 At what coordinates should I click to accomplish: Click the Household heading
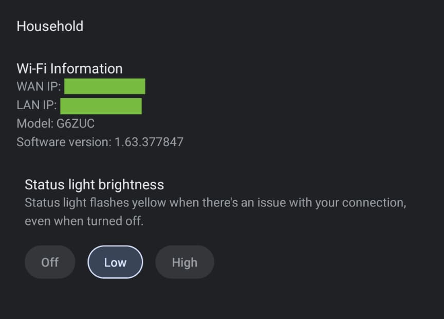50,26
